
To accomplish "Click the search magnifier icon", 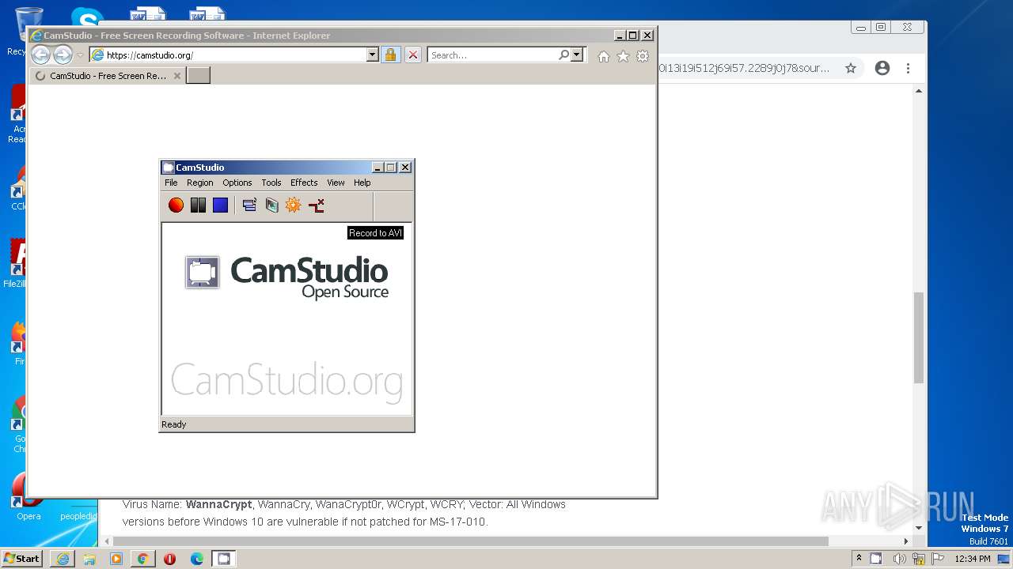I will 563,55.
